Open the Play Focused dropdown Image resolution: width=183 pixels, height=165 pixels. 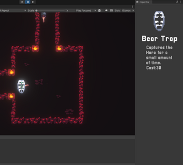(86, 10)
